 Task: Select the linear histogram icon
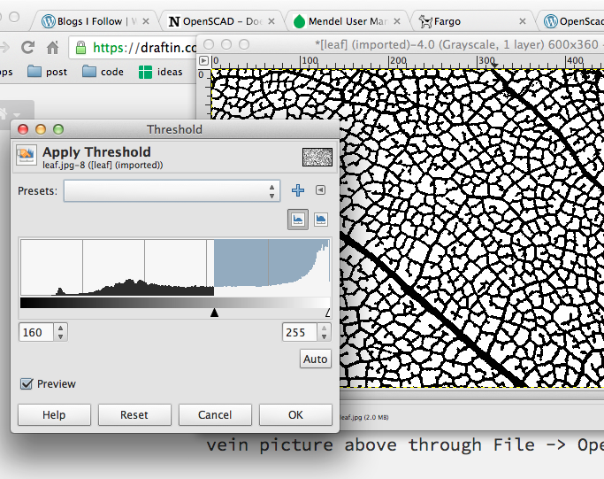[298, 220]
